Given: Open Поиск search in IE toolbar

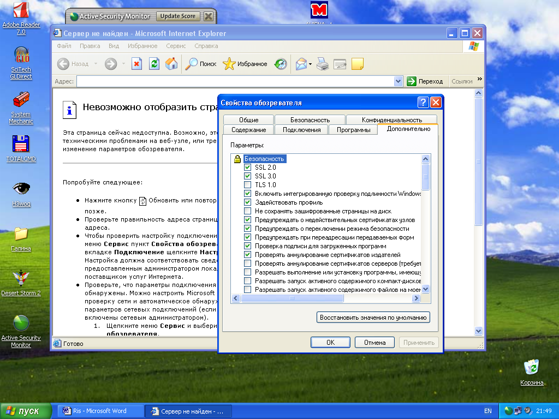Looking at the screenshot, I should click(x=201, y=64).
